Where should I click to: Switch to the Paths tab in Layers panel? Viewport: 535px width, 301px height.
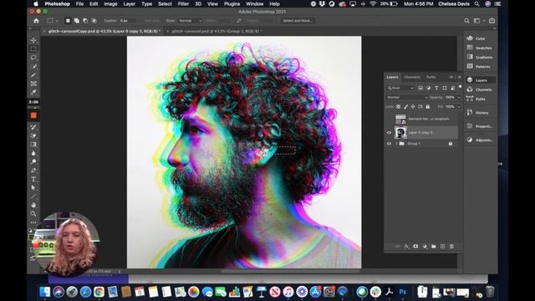click(431, 77)
